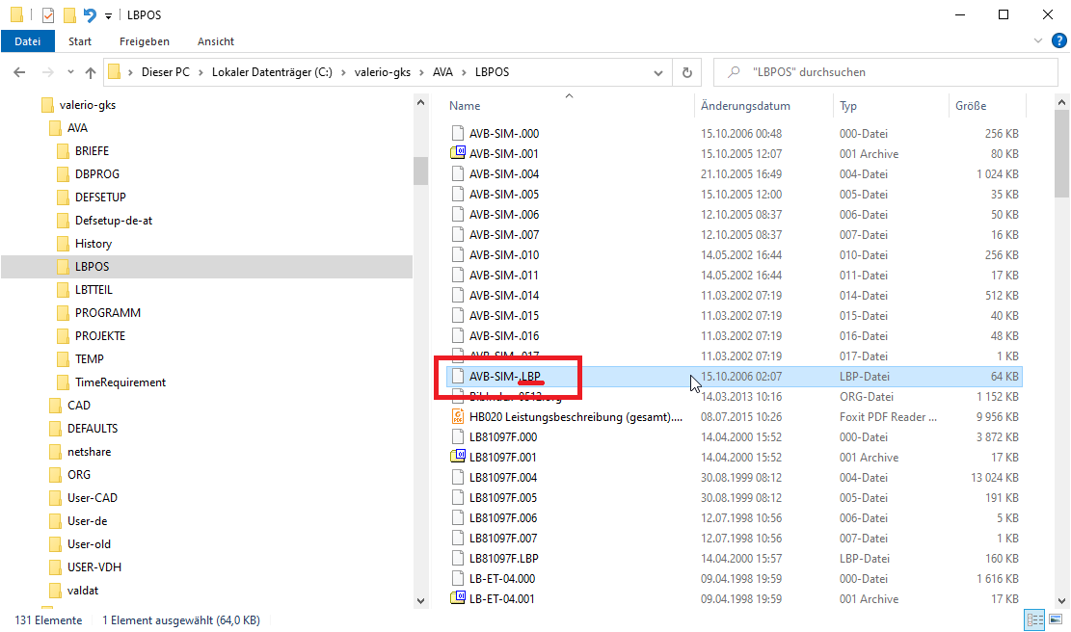Open HB020 Leistungsbeschreibung PDF file

(575, 417)
